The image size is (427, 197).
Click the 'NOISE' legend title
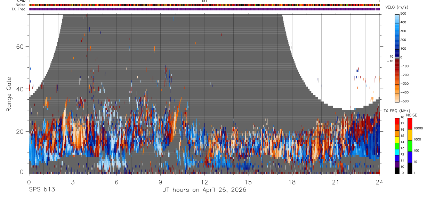(412, 115)
